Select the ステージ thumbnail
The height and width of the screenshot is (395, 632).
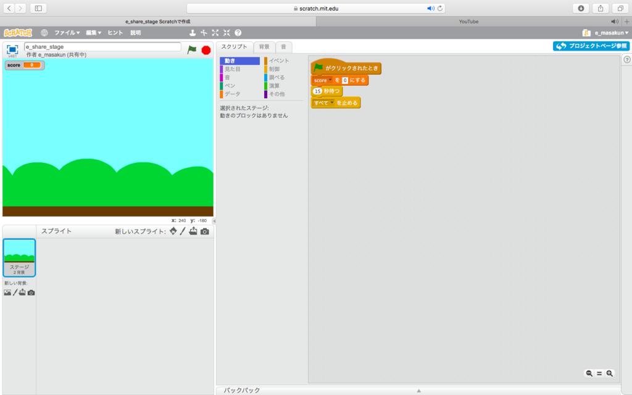pyautogui.click(x=19, y=257)
